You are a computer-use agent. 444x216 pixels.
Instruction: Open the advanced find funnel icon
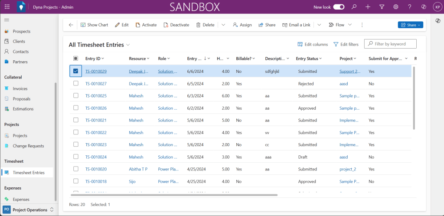(382, 7)
